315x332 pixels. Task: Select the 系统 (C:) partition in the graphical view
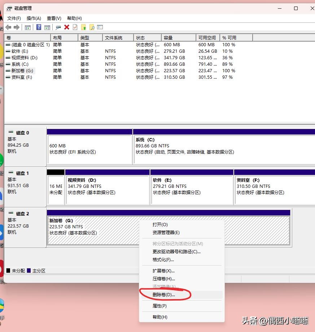click(x=216, y=145)
